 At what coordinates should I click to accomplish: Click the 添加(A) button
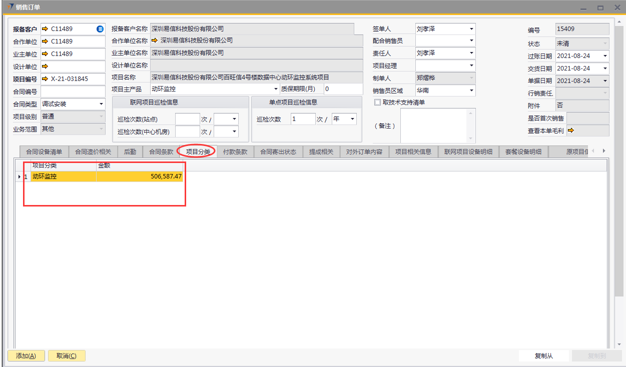(26, 356)
